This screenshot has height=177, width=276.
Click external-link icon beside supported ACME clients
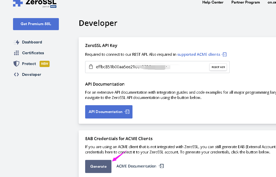pos(224,54)
